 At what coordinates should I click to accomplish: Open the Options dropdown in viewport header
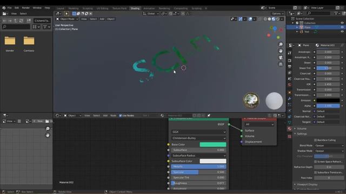277,13
